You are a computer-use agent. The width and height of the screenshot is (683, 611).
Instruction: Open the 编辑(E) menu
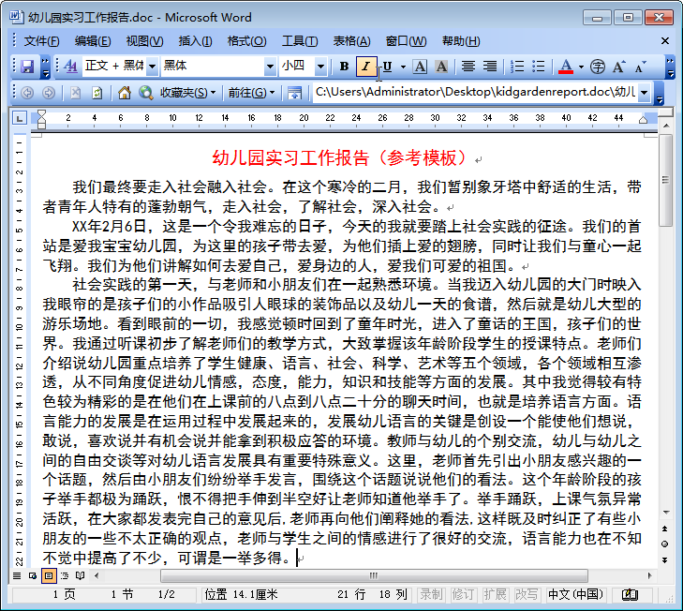pos(93,41)
